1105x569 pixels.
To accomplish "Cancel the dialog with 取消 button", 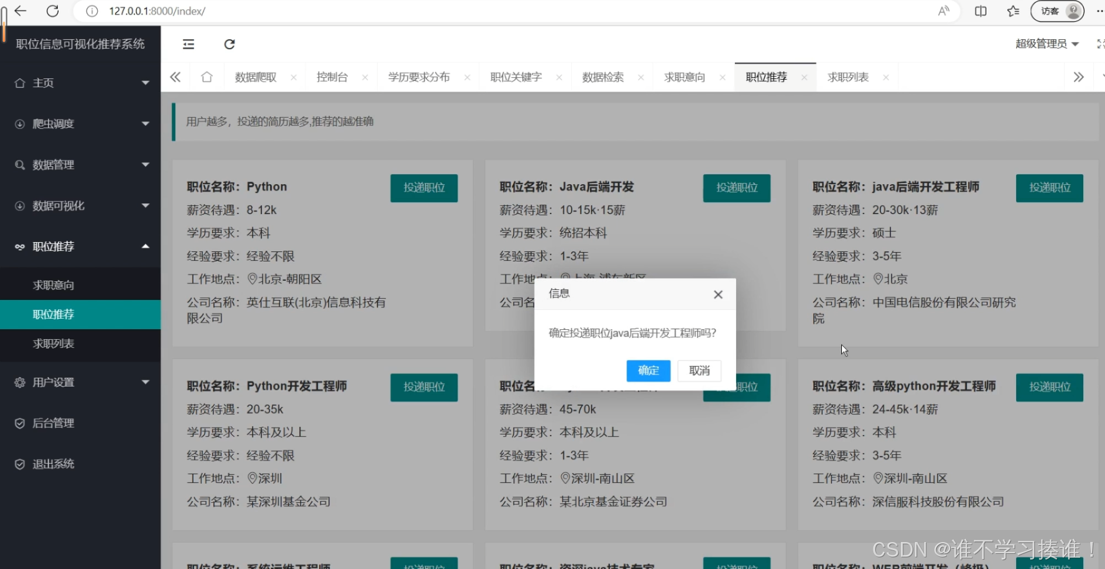I will point(699,371).
